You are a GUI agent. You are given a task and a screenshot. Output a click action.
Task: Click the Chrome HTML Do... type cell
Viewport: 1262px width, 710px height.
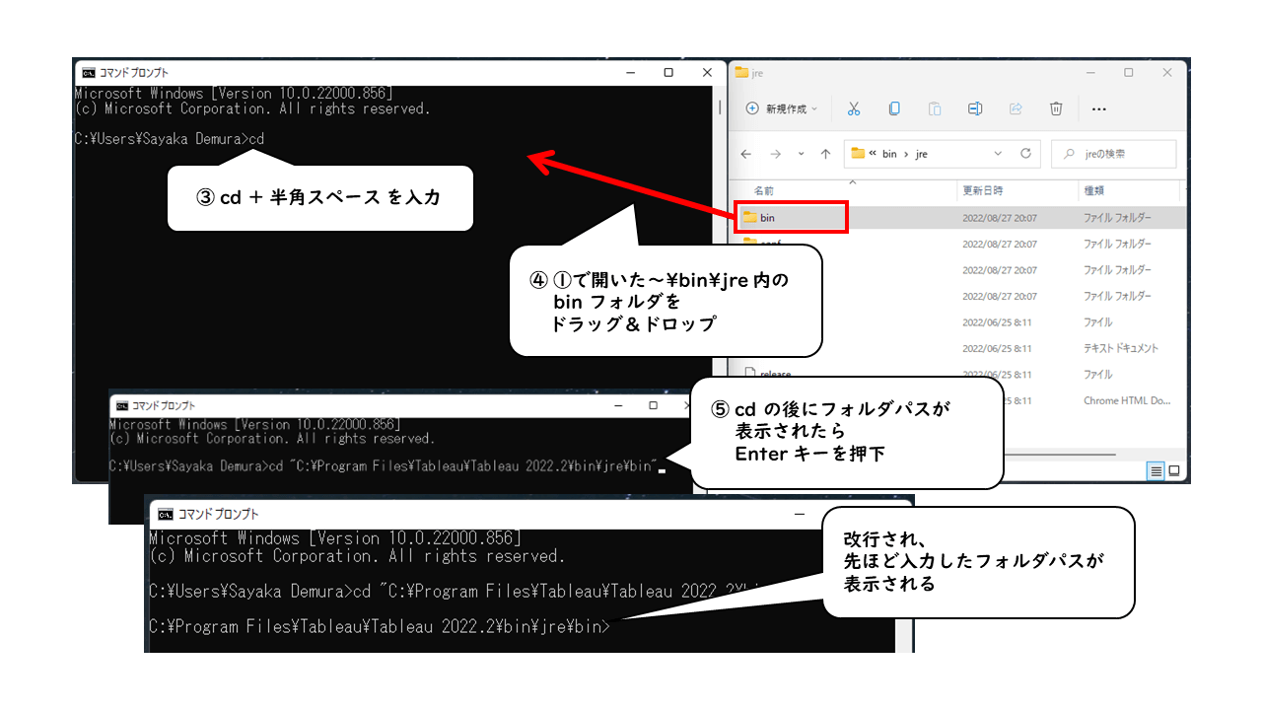[1125, 400]
